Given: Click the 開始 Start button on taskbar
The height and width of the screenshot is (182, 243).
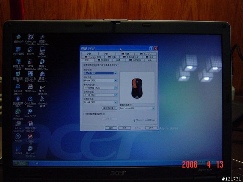Looking at the screenshot, I should pos(21,163).
